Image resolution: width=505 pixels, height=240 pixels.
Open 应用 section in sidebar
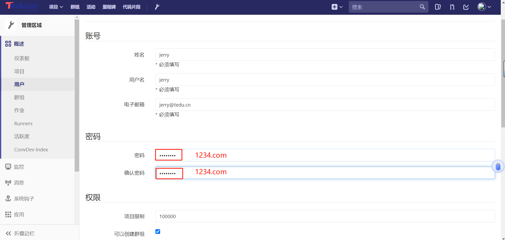[x=19, y=215]
